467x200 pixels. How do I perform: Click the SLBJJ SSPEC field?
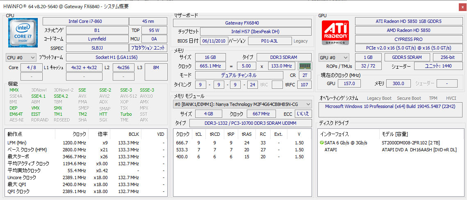97,48
